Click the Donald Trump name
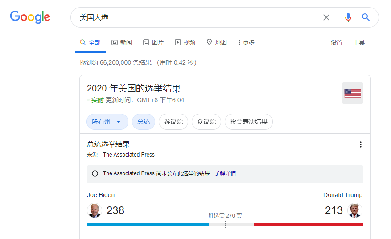This screenshot has width=391, height=239. tap(342, 195)
